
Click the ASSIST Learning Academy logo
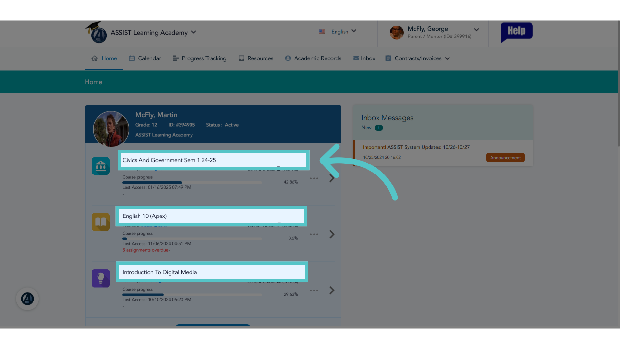tap(97, 32)
